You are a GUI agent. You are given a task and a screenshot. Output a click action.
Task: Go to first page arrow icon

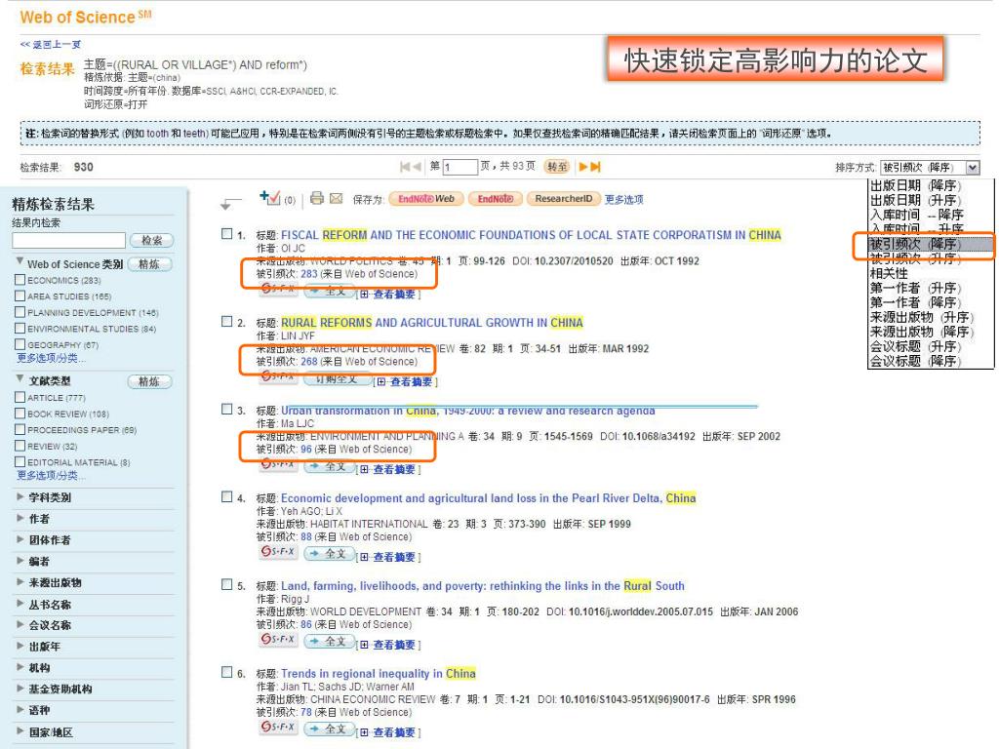[x=405, y=167]
